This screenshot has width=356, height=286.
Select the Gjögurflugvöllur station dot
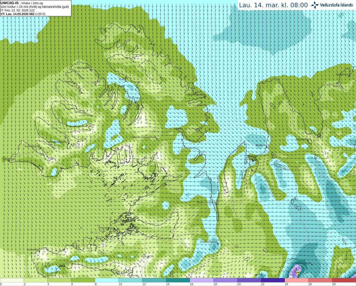click(204, 96)
